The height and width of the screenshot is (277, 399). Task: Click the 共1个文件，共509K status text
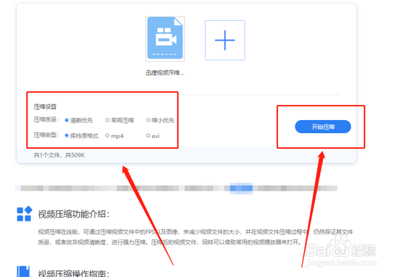click(x=59, y=155)
